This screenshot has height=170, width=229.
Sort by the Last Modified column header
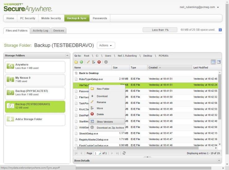206,68
